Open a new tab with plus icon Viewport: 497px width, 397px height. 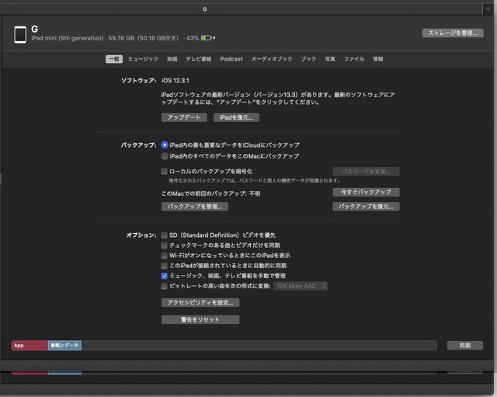[488, 9]
